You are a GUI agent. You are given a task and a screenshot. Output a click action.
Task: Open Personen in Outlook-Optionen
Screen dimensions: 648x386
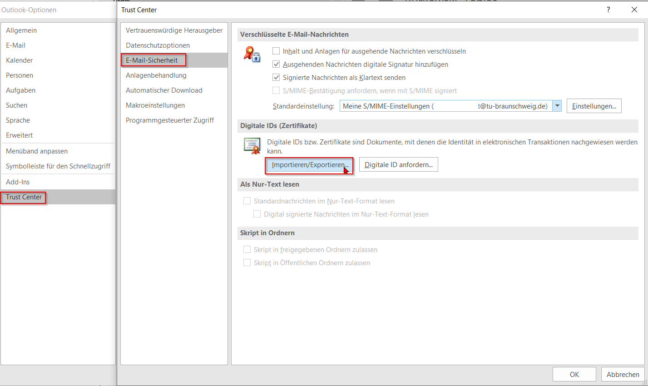coord(58,75)
